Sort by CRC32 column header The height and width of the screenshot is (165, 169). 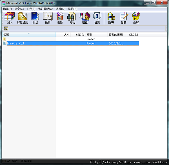133,35
